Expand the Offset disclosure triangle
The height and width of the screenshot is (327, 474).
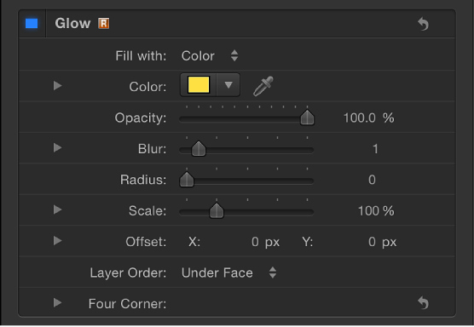(x=57, y=241)
